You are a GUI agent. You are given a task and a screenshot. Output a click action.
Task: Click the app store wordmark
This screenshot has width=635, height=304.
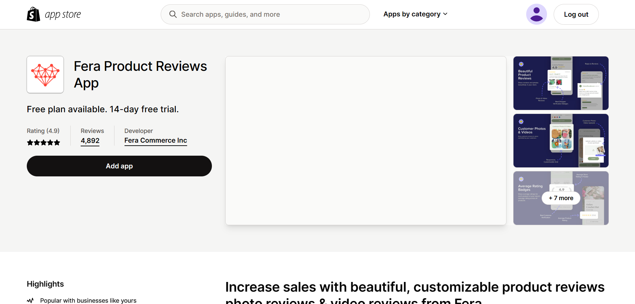point(63,15)
